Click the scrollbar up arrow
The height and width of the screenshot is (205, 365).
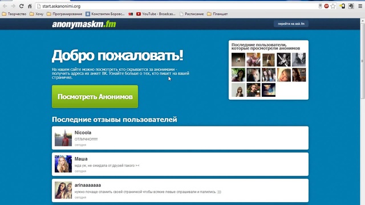(x=363, y=20)
